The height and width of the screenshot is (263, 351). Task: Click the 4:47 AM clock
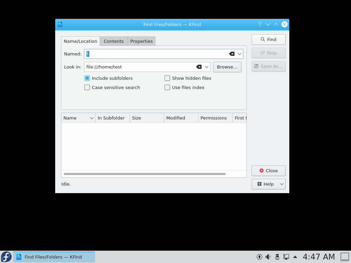pyautogui.click(x=319, y=257)
